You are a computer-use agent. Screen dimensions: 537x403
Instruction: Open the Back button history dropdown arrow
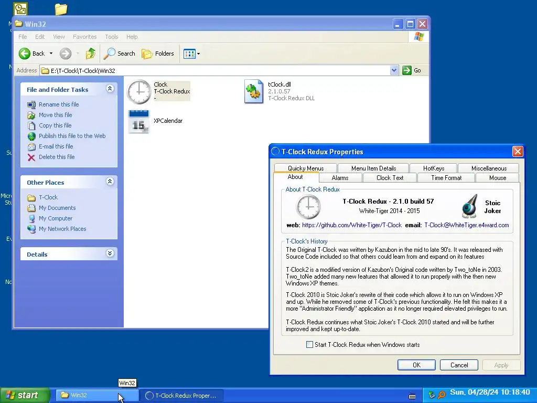51,54
